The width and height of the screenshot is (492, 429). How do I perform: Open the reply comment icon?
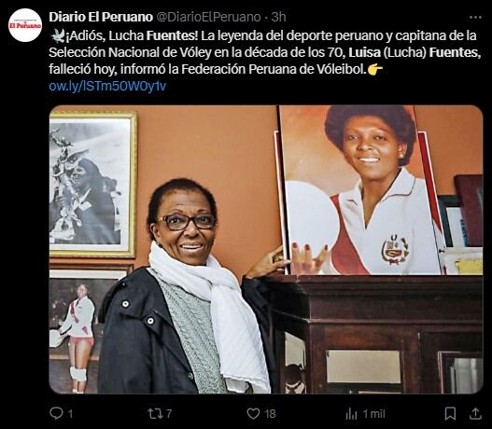point(56,414)
